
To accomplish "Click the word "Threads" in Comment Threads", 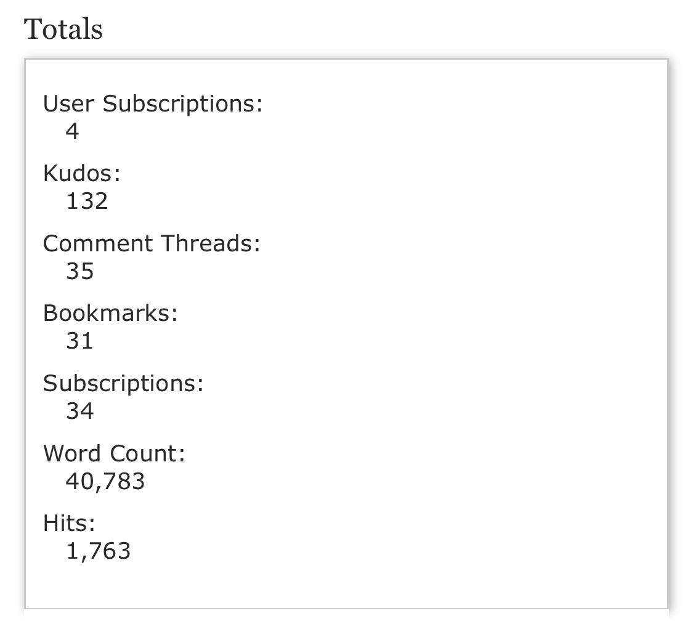I will click(211, 243).
